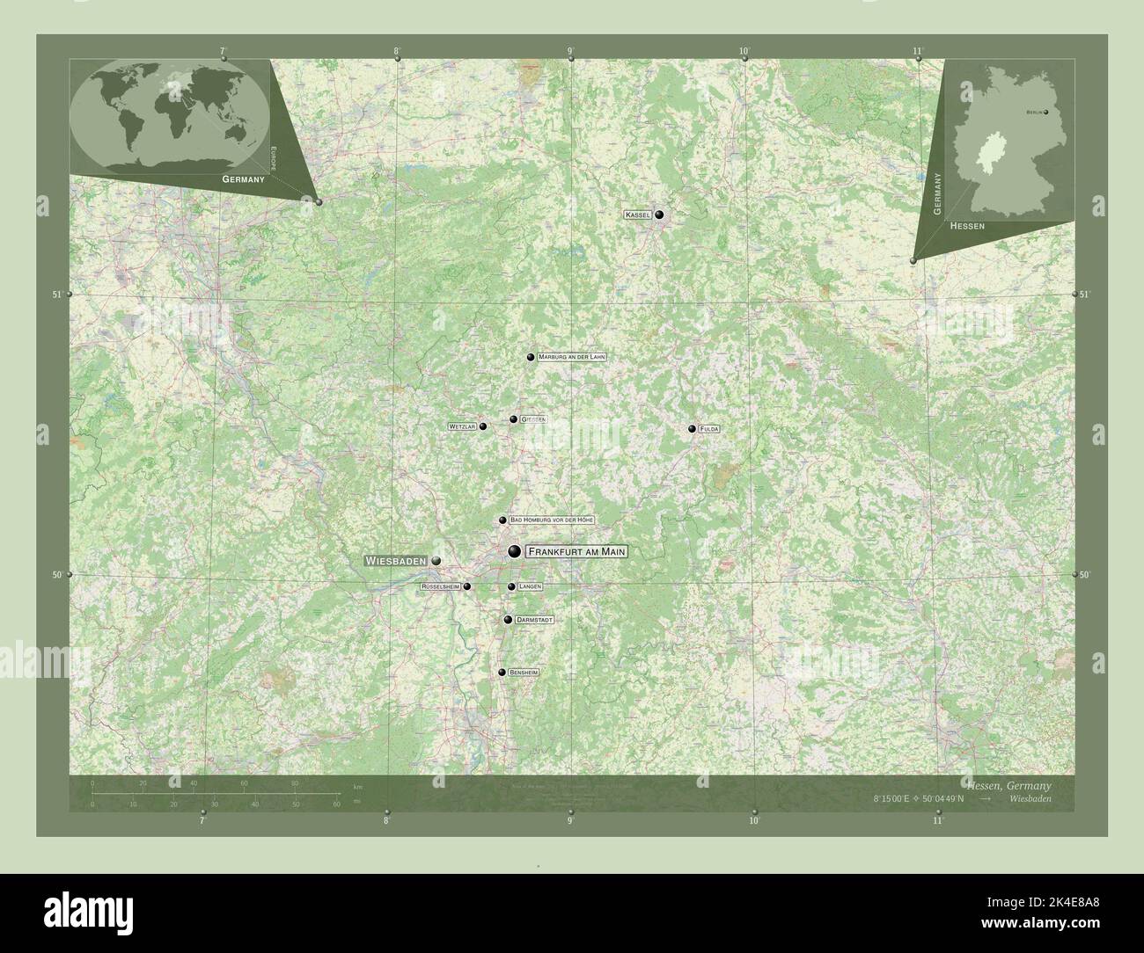Select the Bensheim marker dot
This screenshot has height=953, width=1144.
(502, 673)
